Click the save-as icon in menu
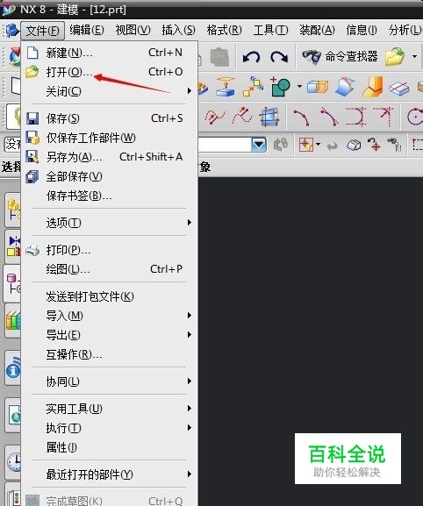Image resolution: width=423 pixels, height=506 pixels. [32, 157]
